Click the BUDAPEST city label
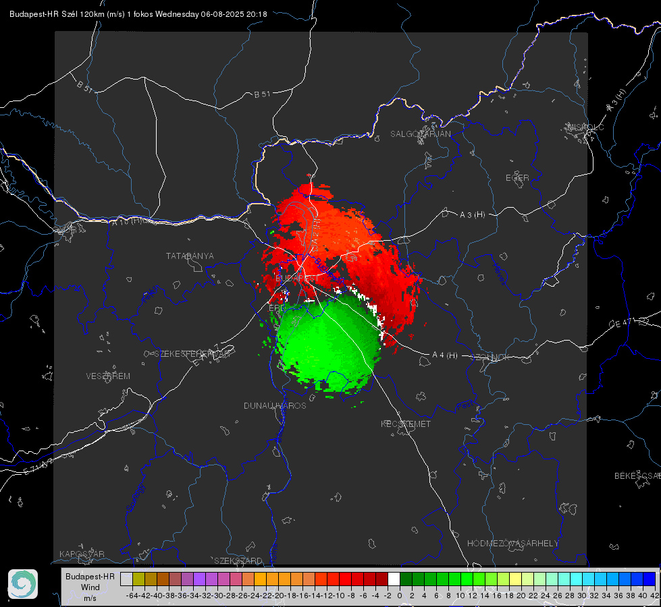 coord(297,279)
